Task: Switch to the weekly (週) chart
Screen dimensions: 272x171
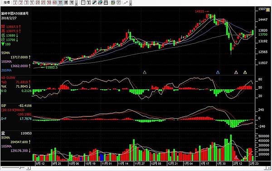Action: [x=66, y=3]
